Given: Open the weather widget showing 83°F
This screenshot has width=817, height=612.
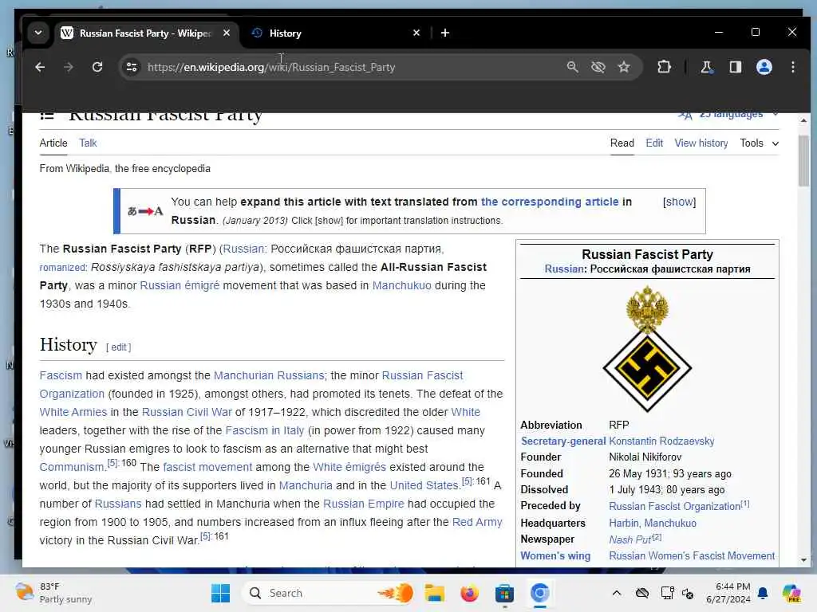Looking at the screenshot, I should (53, 593).
